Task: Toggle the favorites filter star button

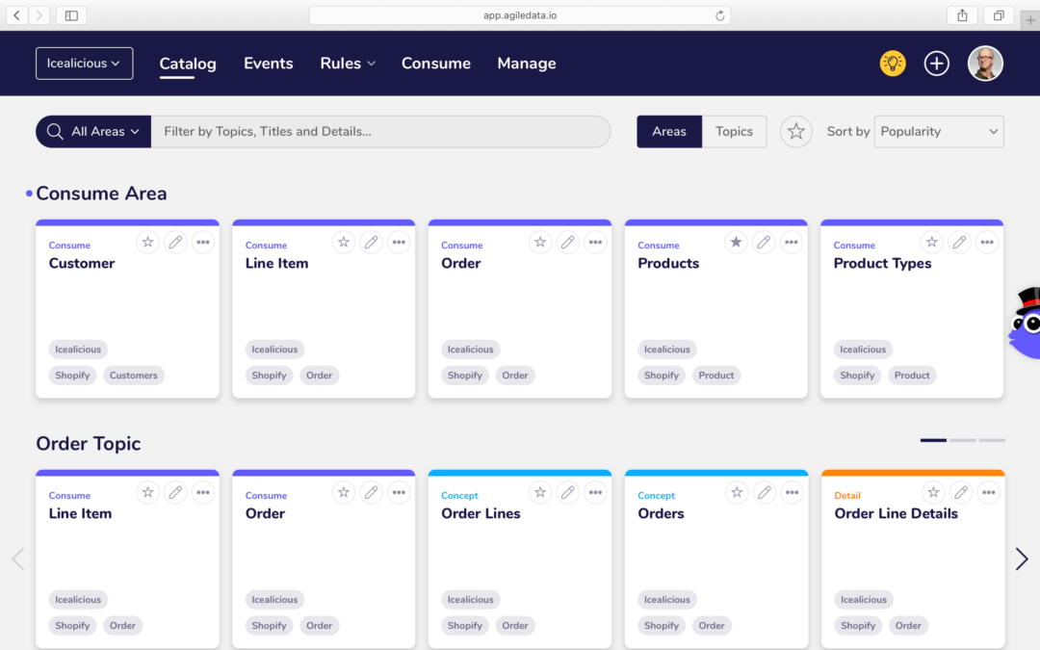Action: pos(795,132)
